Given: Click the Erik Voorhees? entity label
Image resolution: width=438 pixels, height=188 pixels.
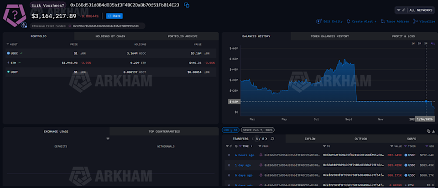Looking at the screenshot, I should click(x=48, y=5).
